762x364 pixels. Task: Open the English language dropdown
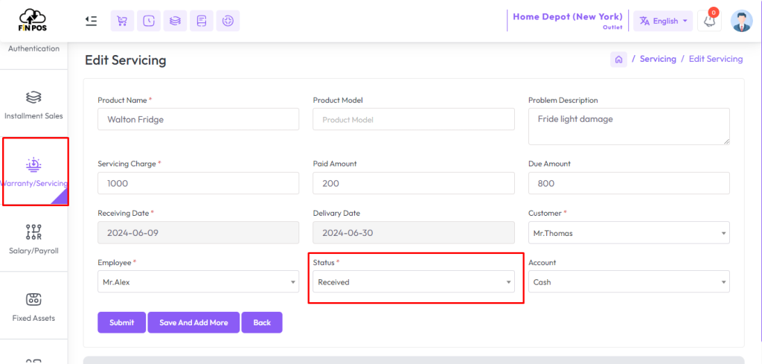(x=663, y=21)
